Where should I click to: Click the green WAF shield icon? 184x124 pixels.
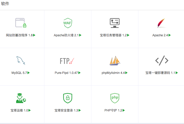click(x=68, y=23)
